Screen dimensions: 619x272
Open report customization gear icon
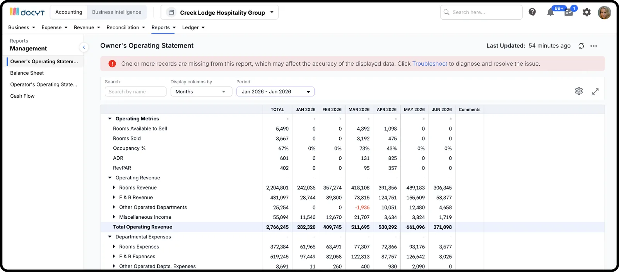pyautogui.click(x=579, y=91)
